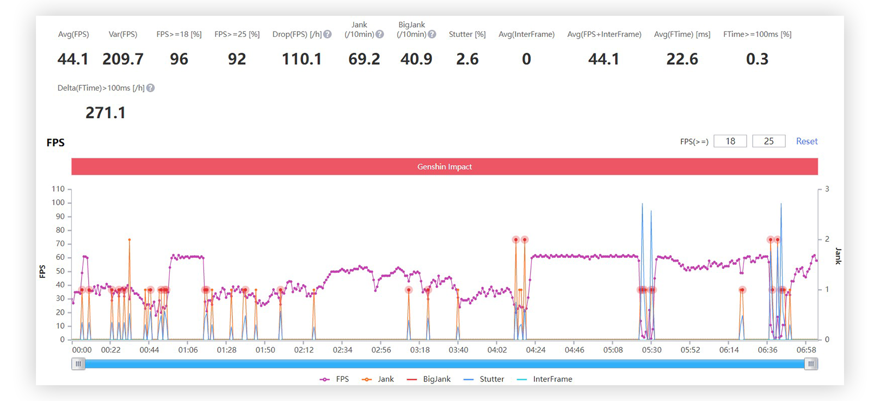Image resolution: width=880 pixels, height=401 pixels.
Task: Toggle the BigJank legend entry
Action: [x=429, y=379]
